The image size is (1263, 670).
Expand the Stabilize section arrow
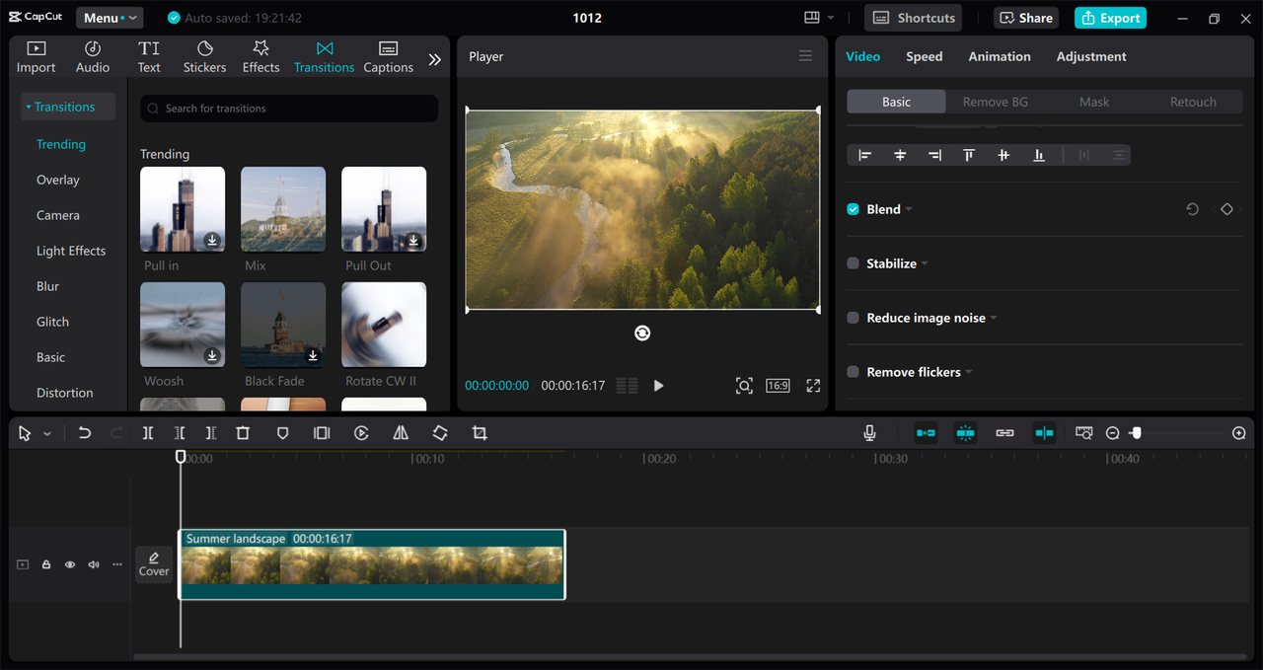pyautogui.click(x=925, y=263)
